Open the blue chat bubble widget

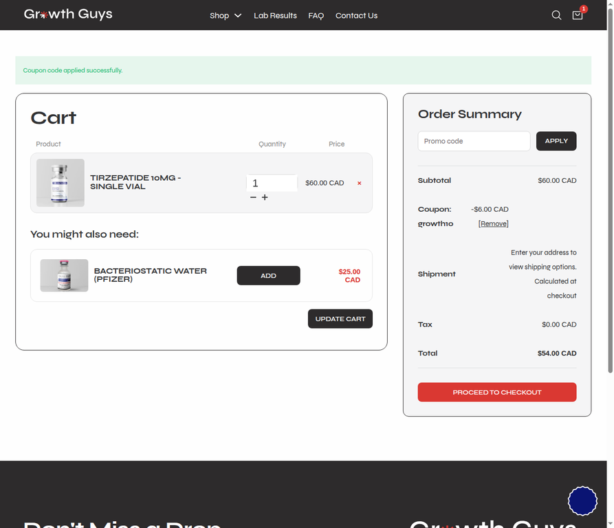(x=582, y=500)
